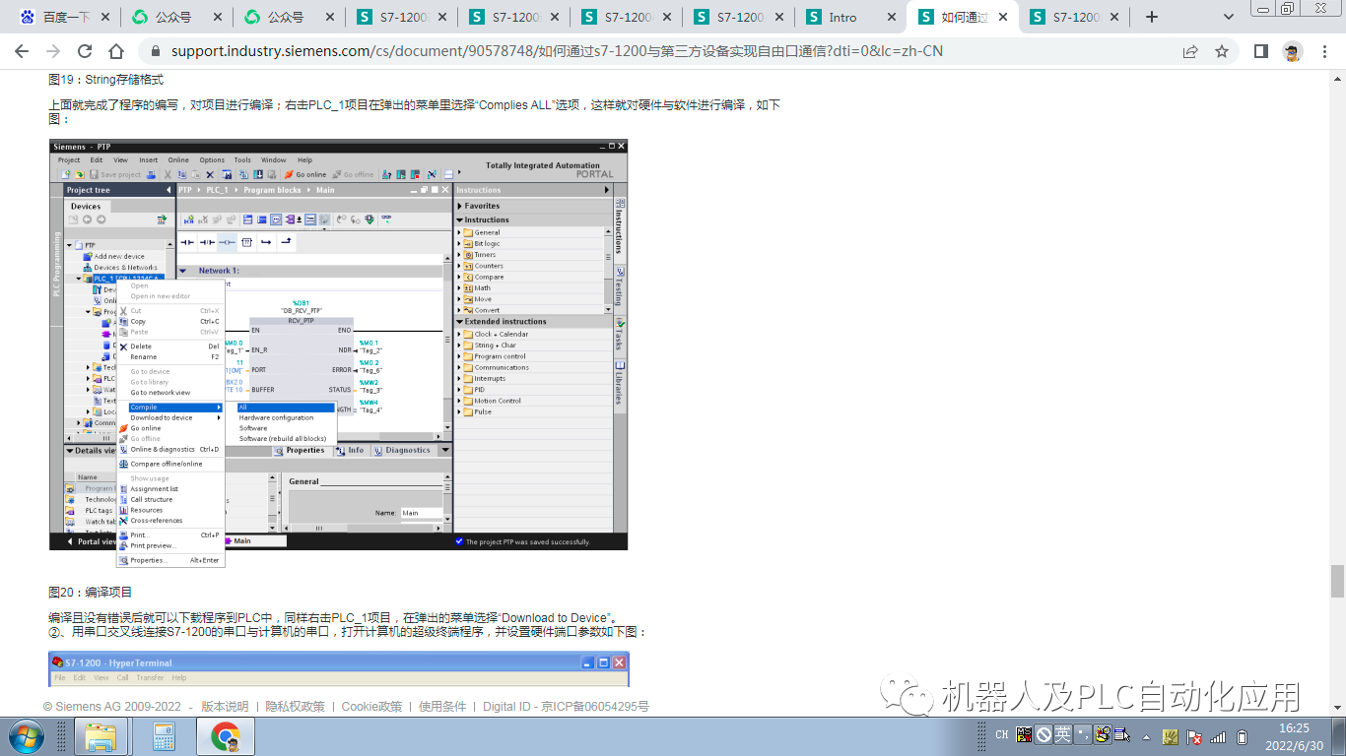Click the page scrollbar up arrow

point(1337,80)
